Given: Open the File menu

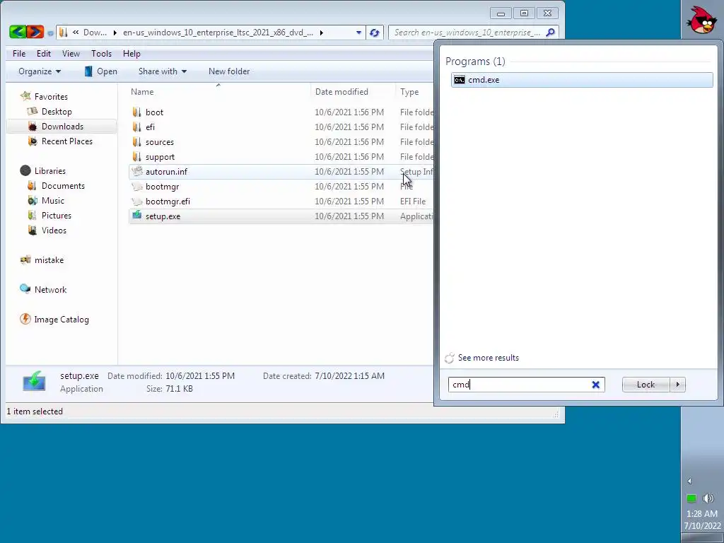Looking at the screenshot, I should (x=19, y=54).
